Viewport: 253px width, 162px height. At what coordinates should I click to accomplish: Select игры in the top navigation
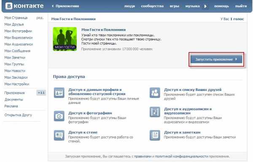coord(174,6)
